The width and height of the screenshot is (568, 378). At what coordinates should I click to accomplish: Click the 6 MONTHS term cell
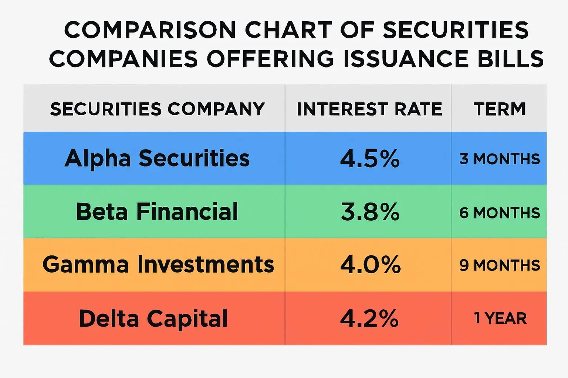(500, 213)
